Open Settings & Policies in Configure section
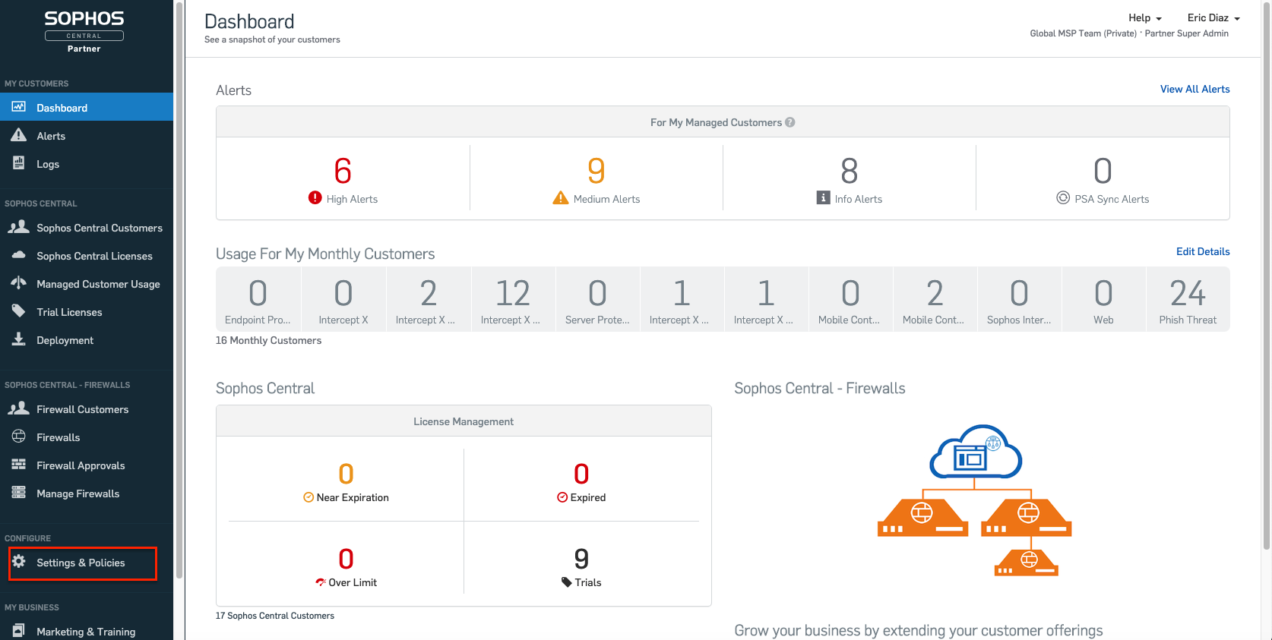 (87, 563)
